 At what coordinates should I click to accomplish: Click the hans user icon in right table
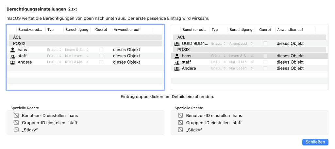point(177,56)
